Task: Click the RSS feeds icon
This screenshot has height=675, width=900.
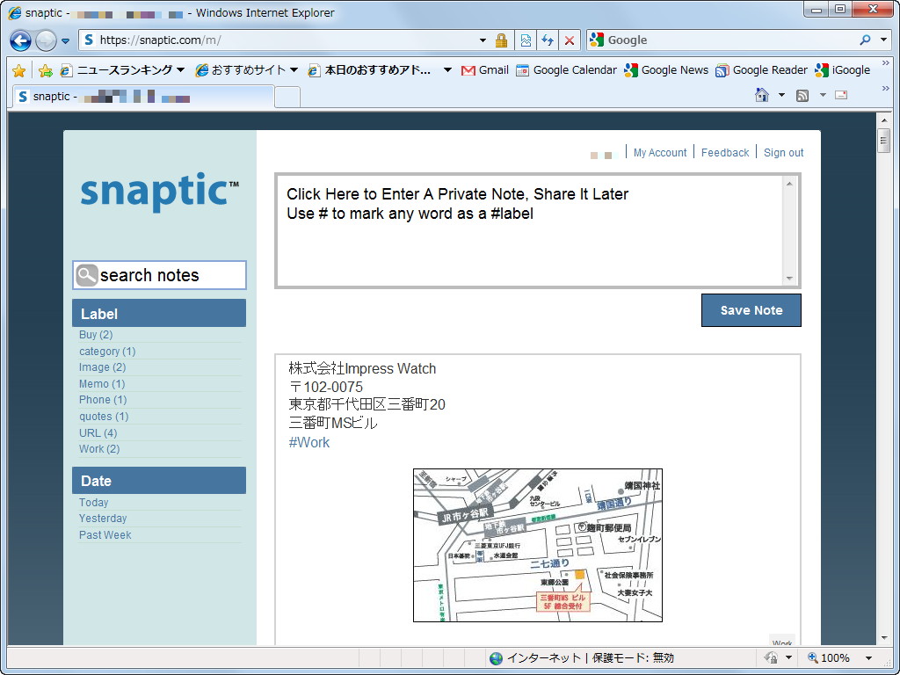Action: pos(802,95)
